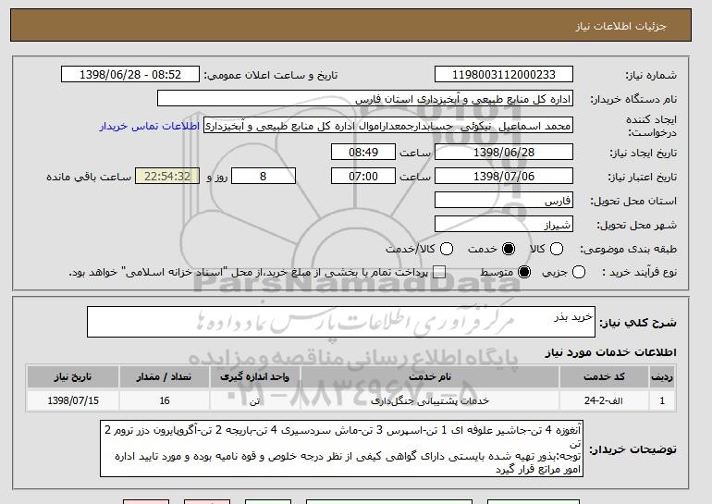Image resolution: width=712 pixels, height=504 pixels.
Task: Select the کالا radio button
Action: coord(557,249)
